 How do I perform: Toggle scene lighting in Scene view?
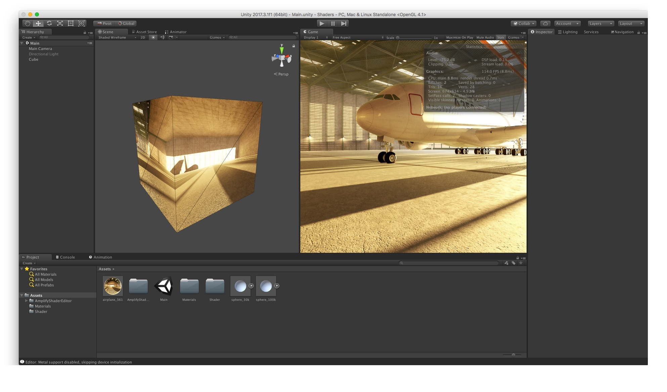tap(153, 37)
